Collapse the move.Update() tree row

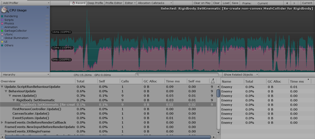pos(10,96)
